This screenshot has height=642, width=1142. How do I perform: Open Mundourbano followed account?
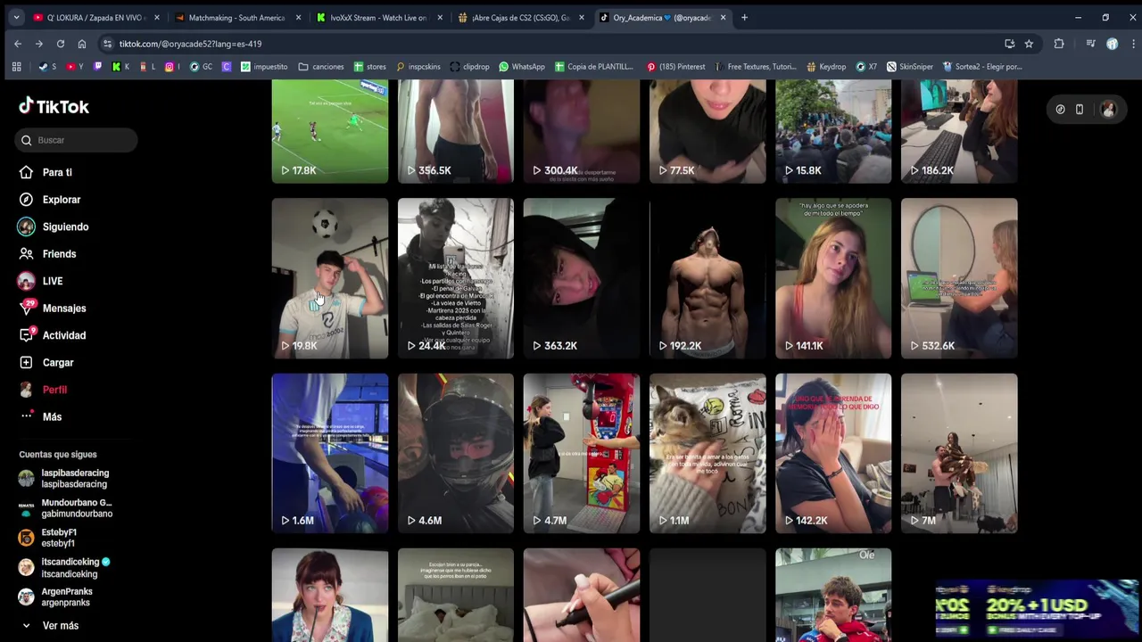click(75, 508)
